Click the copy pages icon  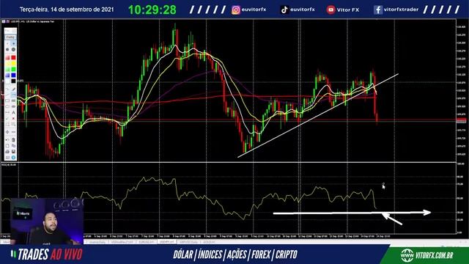click(13, 145)
